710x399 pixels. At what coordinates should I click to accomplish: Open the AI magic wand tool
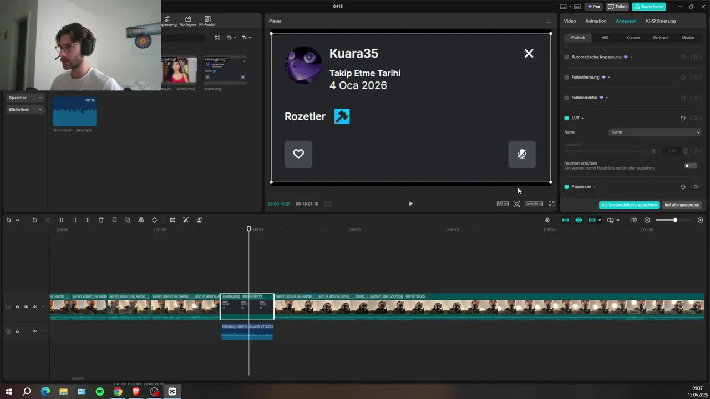(x=186, y=220)
